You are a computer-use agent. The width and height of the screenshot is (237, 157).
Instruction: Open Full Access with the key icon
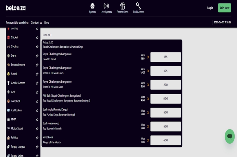pos(139,8)
